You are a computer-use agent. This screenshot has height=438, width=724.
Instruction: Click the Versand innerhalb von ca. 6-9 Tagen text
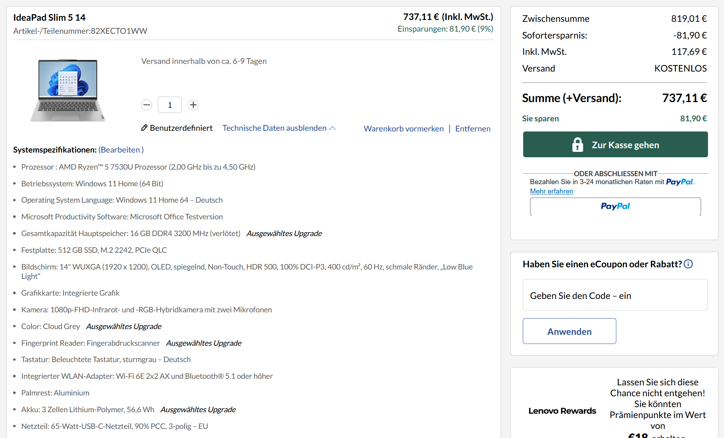point(204,61)
